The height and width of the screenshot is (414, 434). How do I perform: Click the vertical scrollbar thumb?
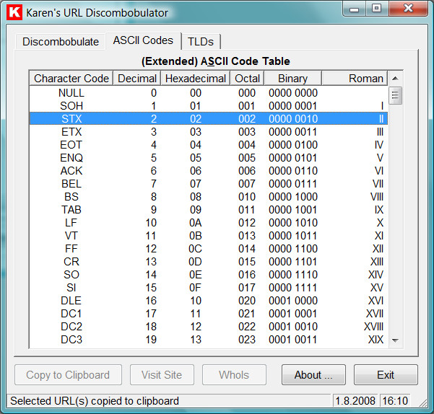coord(395,95)
